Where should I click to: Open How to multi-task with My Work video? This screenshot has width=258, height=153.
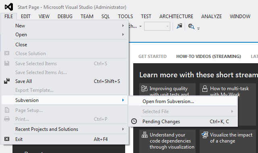(228, 90)
